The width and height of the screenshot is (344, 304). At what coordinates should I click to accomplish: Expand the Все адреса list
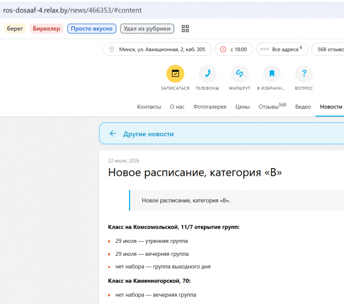[x=282, y=49]
